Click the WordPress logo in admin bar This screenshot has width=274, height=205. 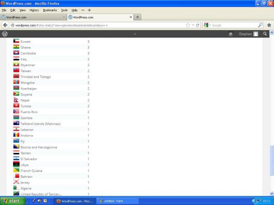(5, 34)
